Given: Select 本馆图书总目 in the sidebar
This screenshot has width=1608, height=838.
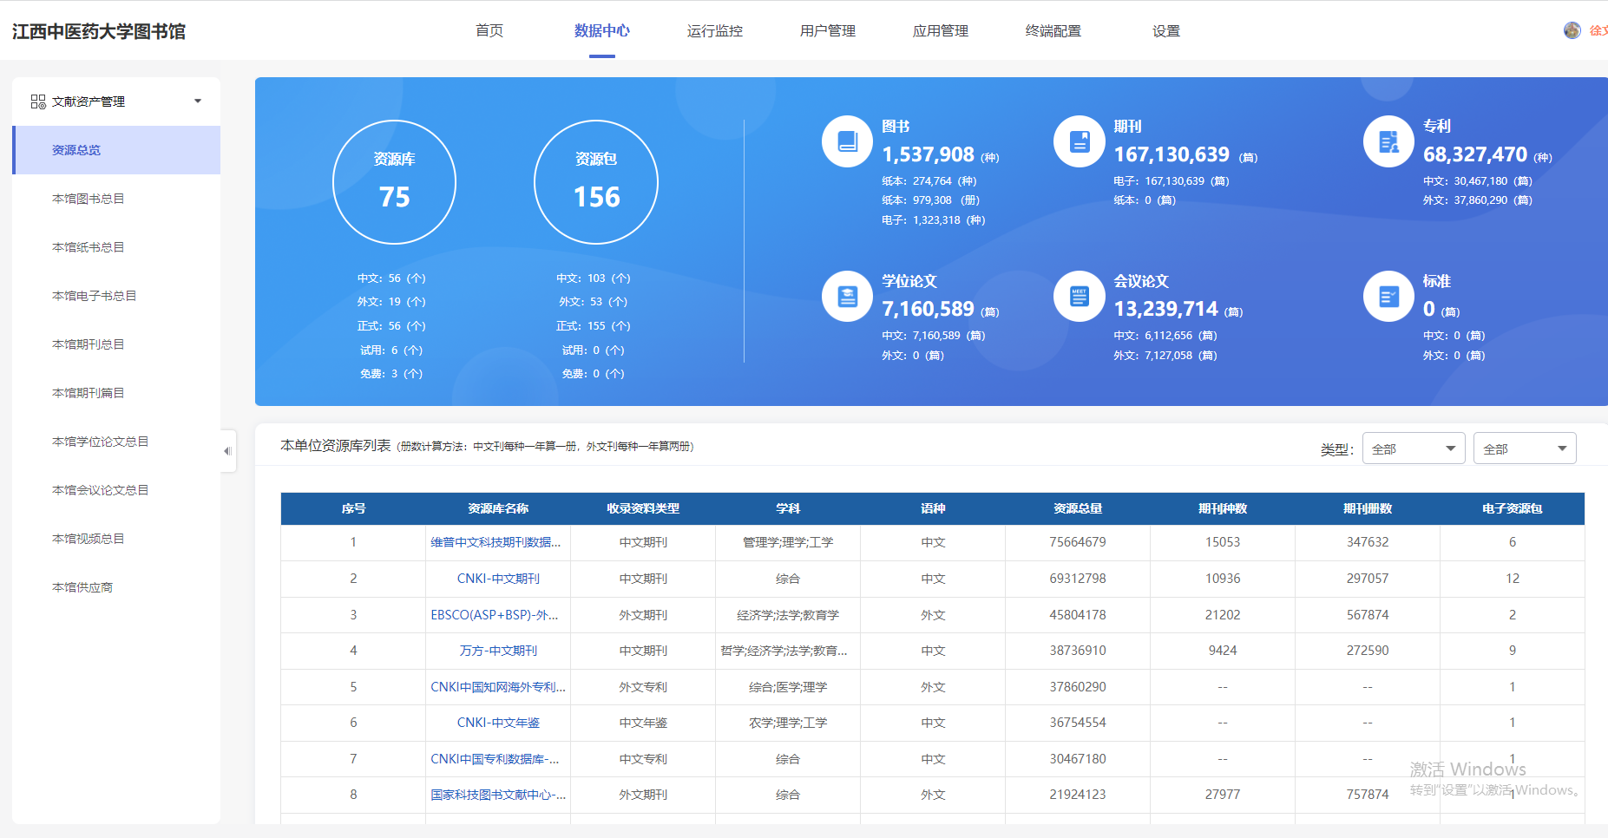Looking at the screenshot, I should pos(89,199).
